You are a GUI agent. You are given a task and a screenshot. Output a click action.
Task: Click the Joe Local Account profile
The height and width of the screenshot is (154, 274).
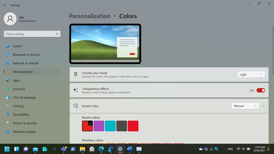coord(20,19)
